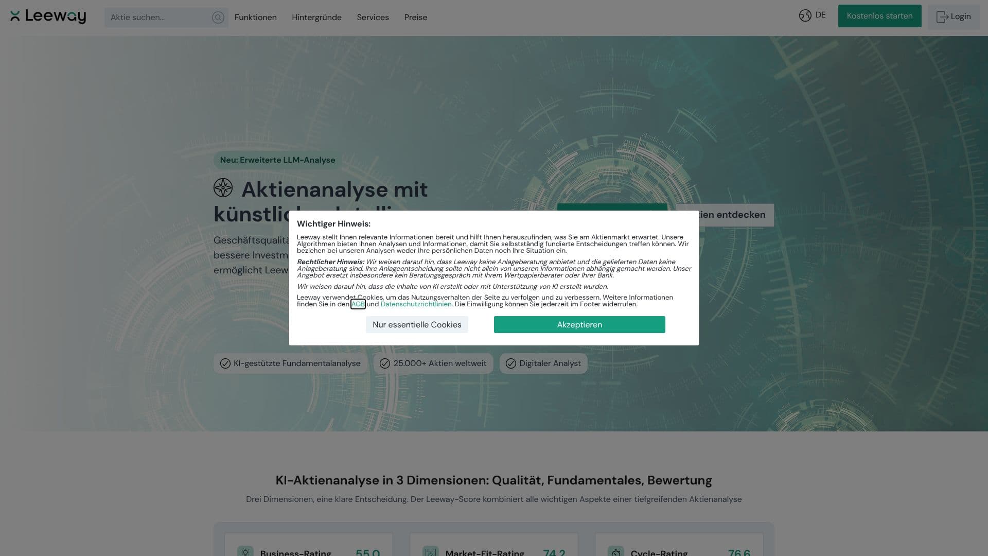Screen dimensions: 988x556
Task: Click the '25.000+ Aktien weltweit' chip
Action: tap(433, 363)
